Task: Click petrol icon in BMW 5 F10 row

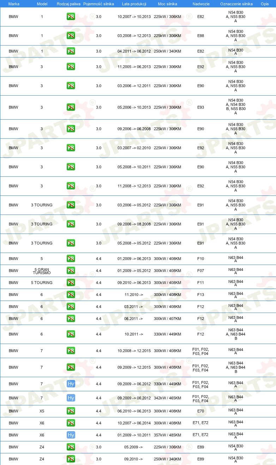Action: tap(71, 259)
